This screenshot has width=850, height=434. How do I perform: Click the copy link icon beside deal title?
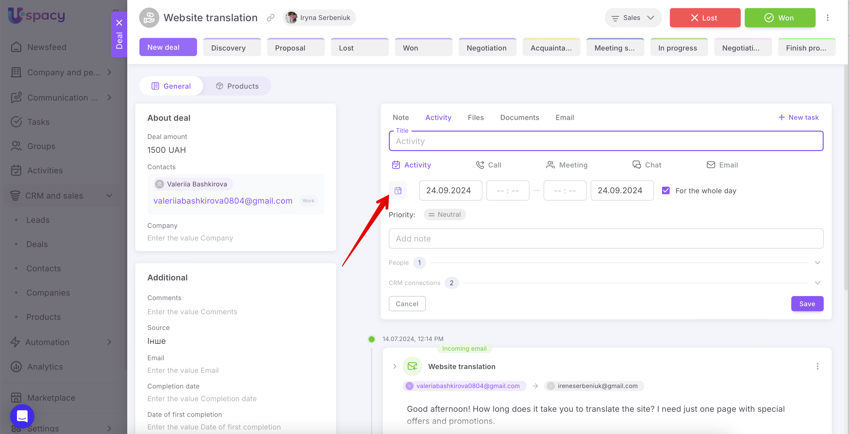pyautogui.click(x=271, y=18)
